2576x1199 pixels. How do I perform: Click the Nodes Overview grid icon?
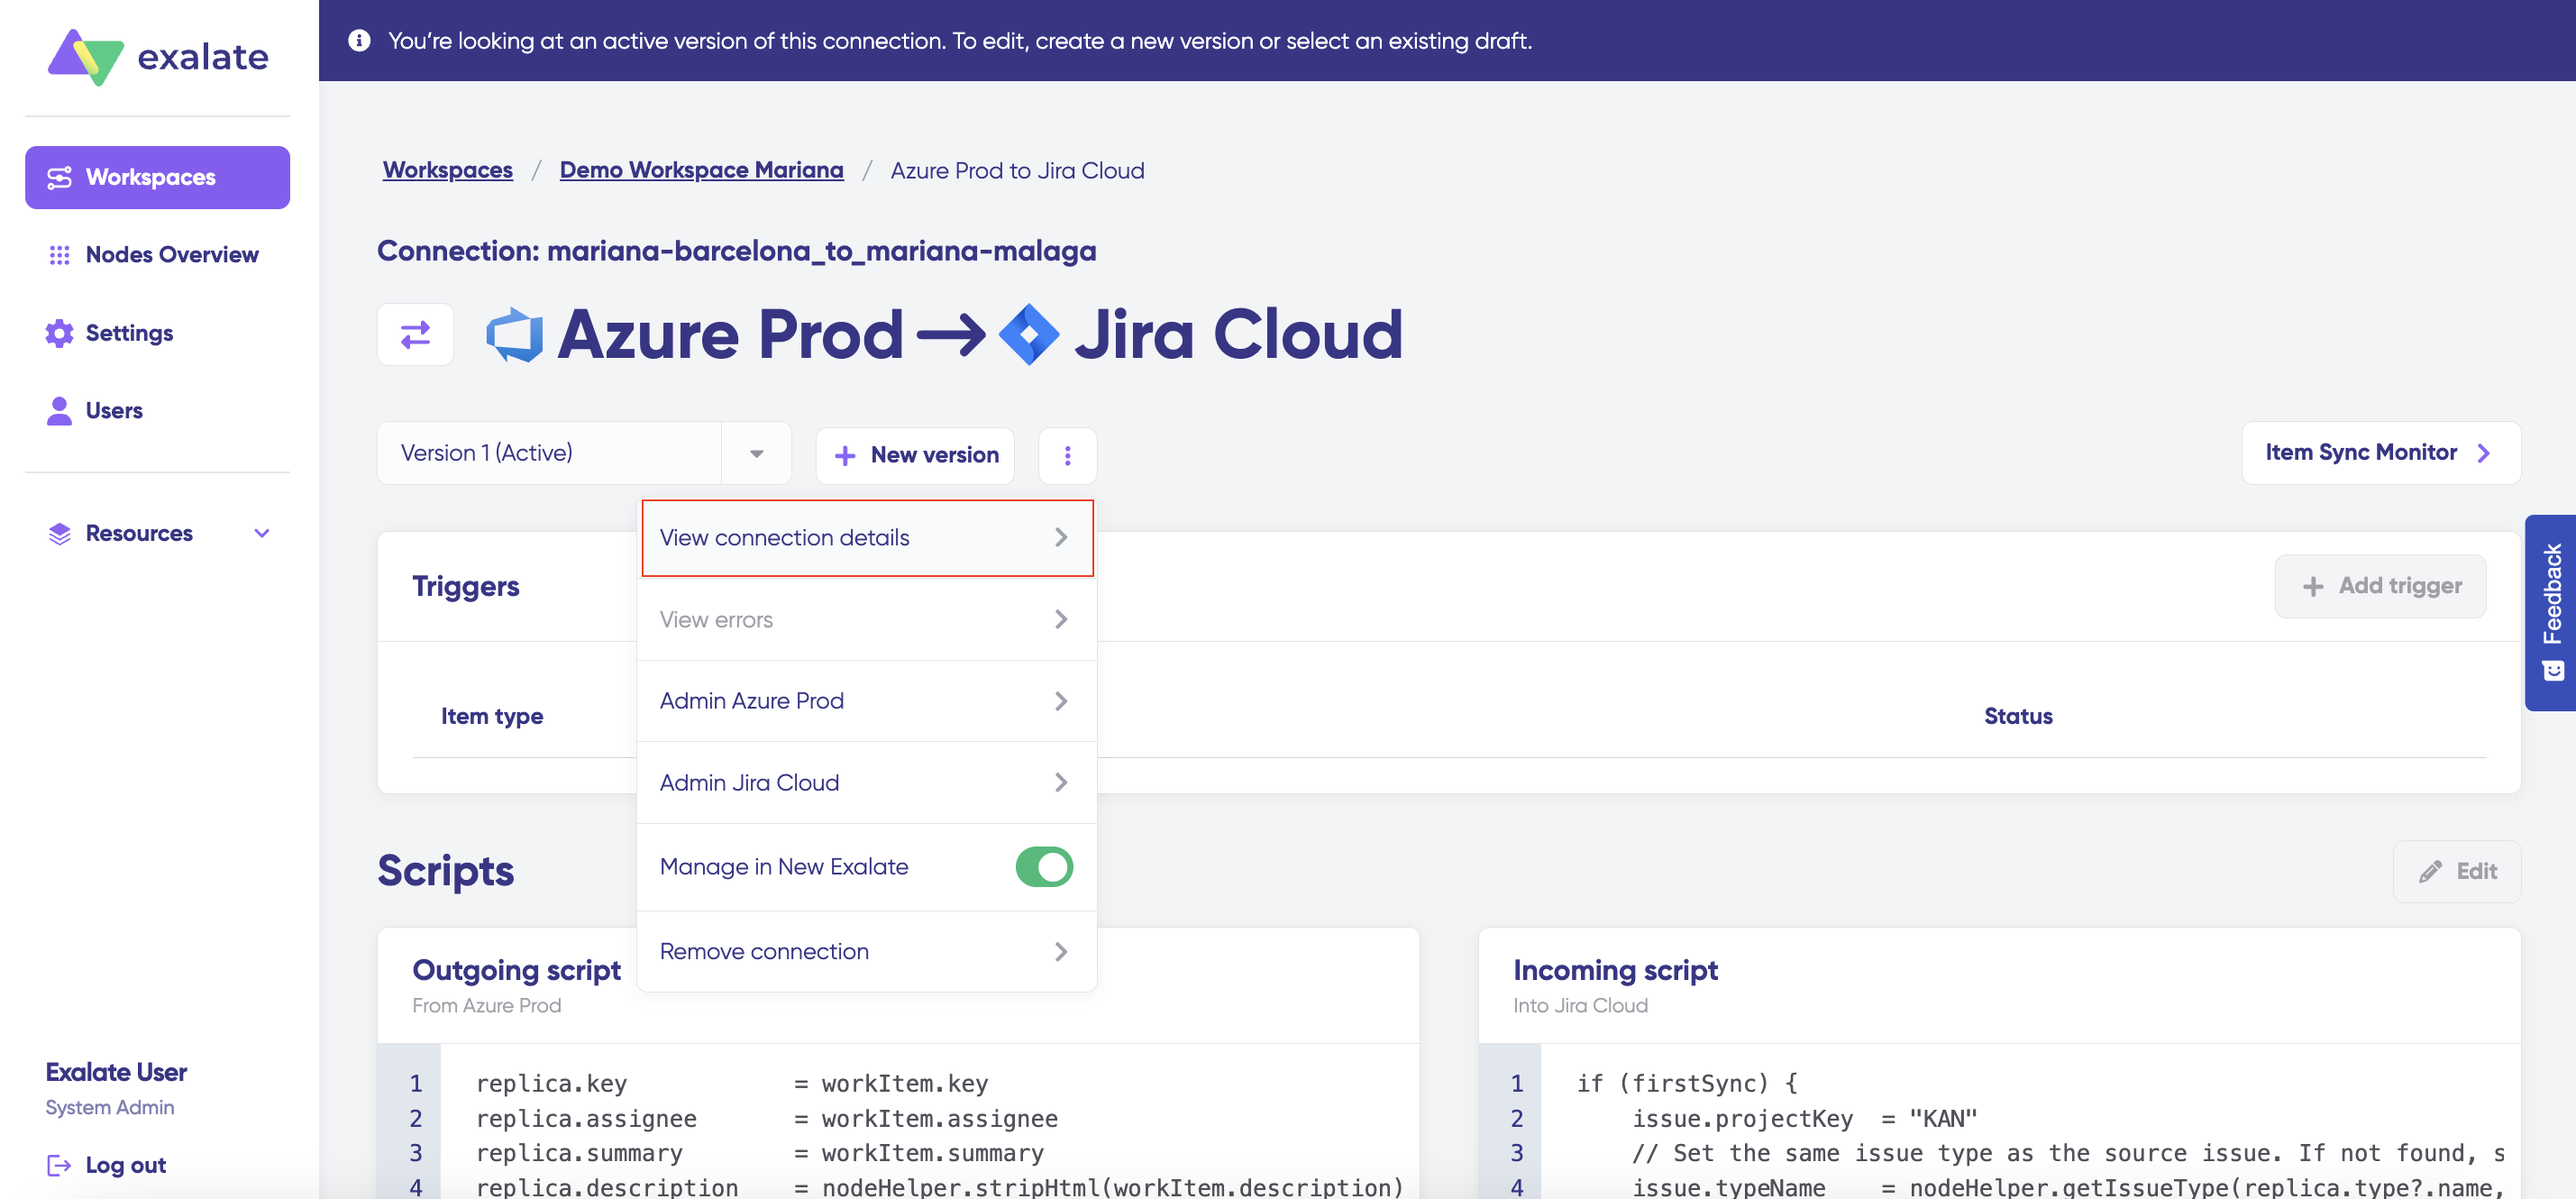[59, 255]
